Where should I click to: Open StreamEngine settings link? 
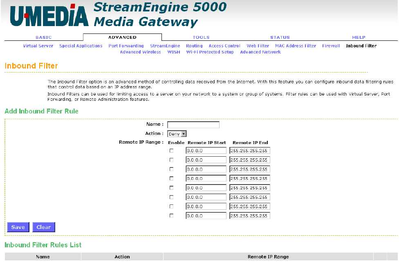[165, 46]
